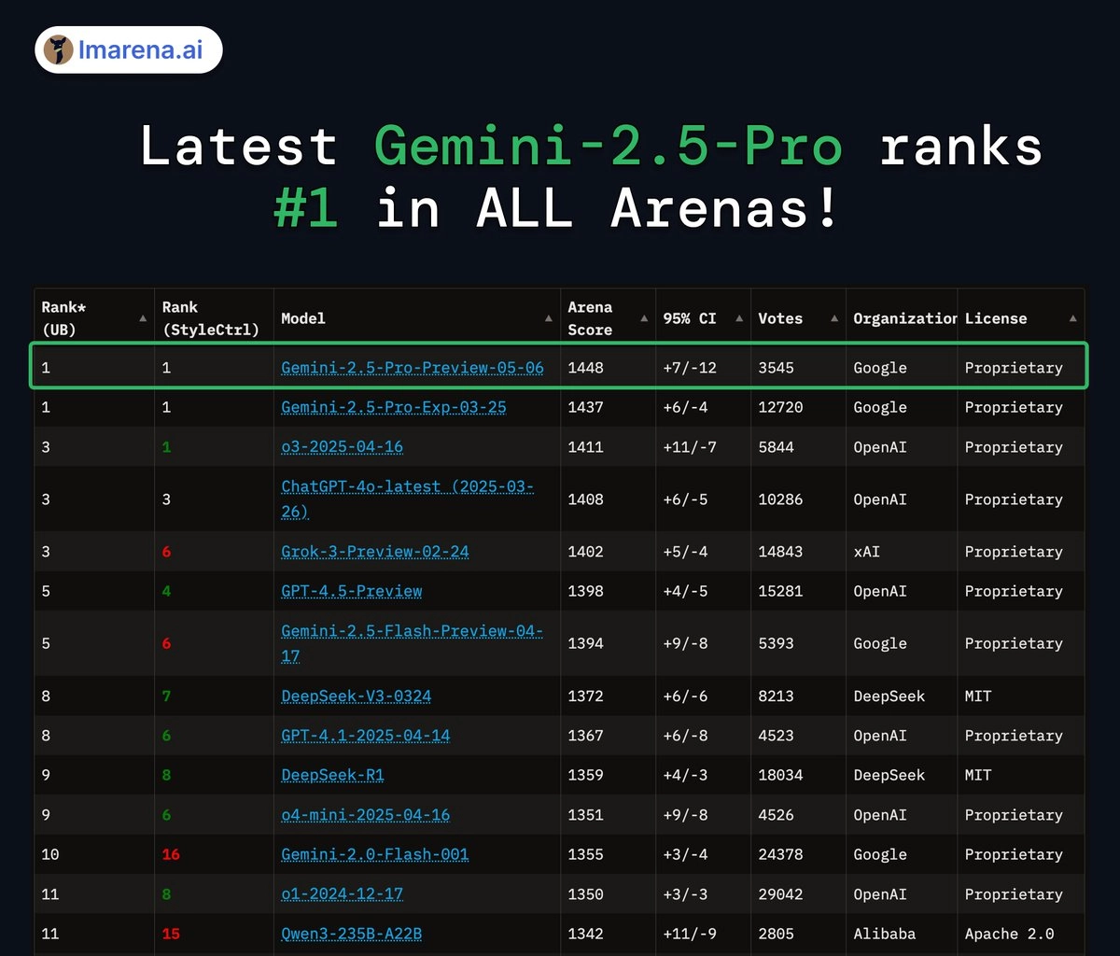Screen dimensions: 1120x956
Task: Open the Gemini-2.5-Pro-Exp-03-25 link
Action: pyautogui.click(x=394, y=407)
